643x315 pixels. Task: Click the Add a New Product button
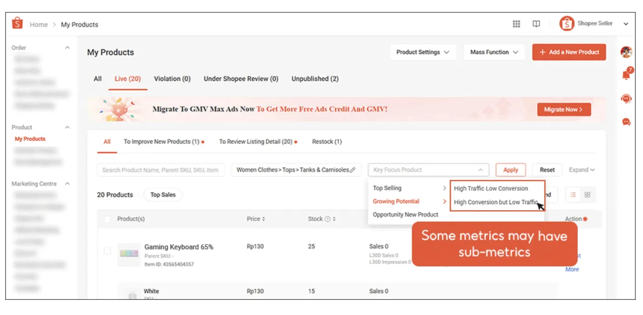click(x=568, y=52)
